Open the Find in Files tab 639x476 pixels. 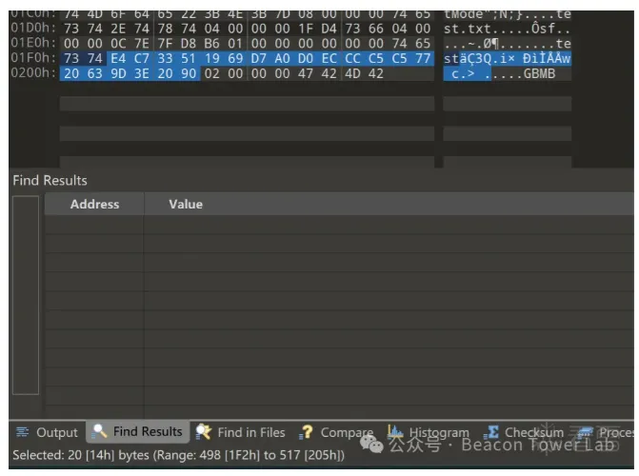click(240, 432)
